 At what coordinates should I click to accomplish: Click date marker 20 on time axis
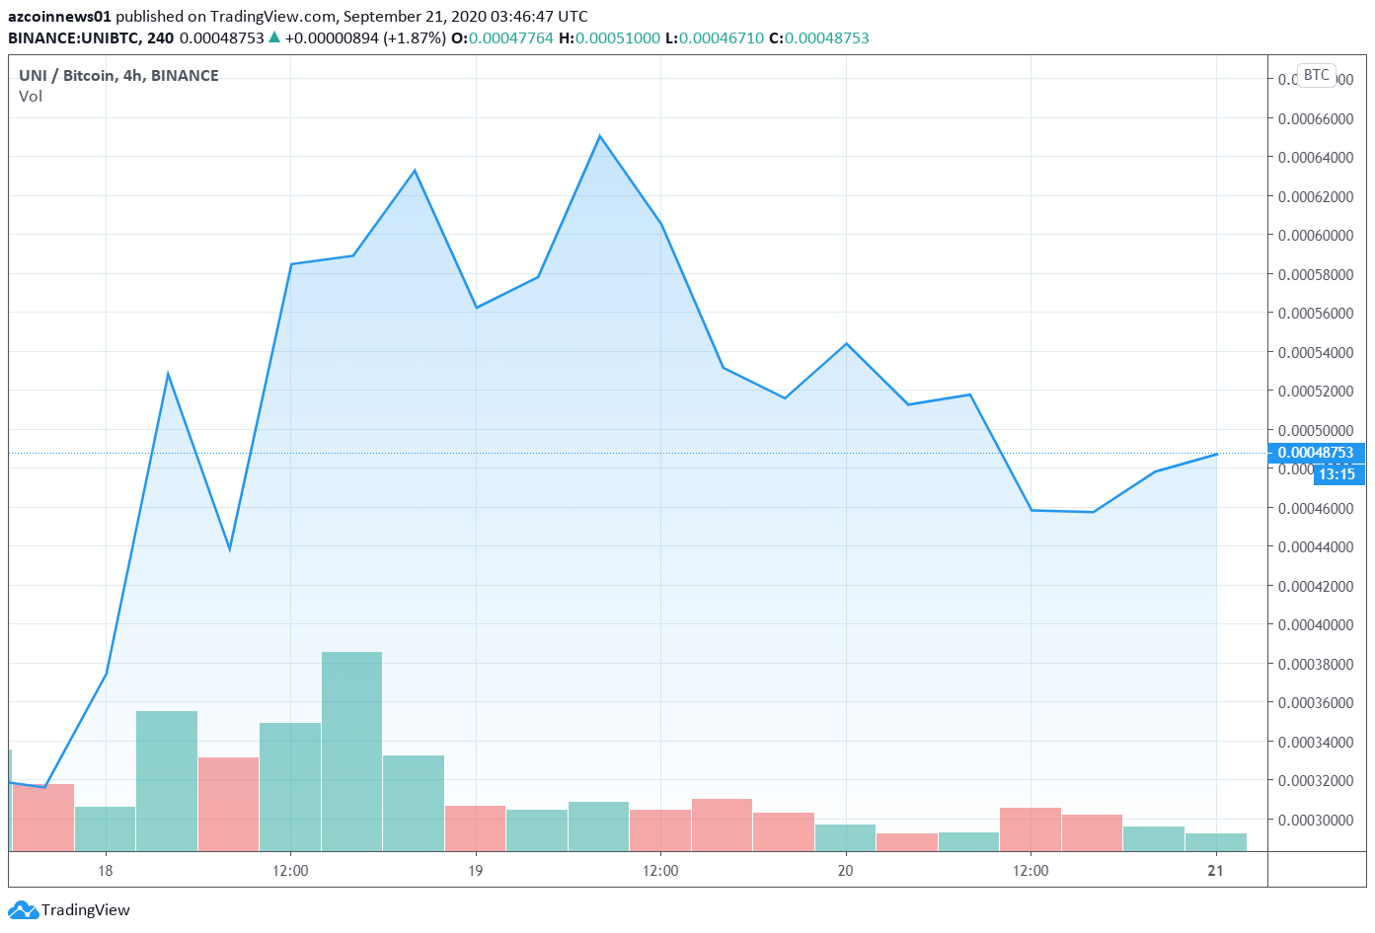click(x=846, y=870)
